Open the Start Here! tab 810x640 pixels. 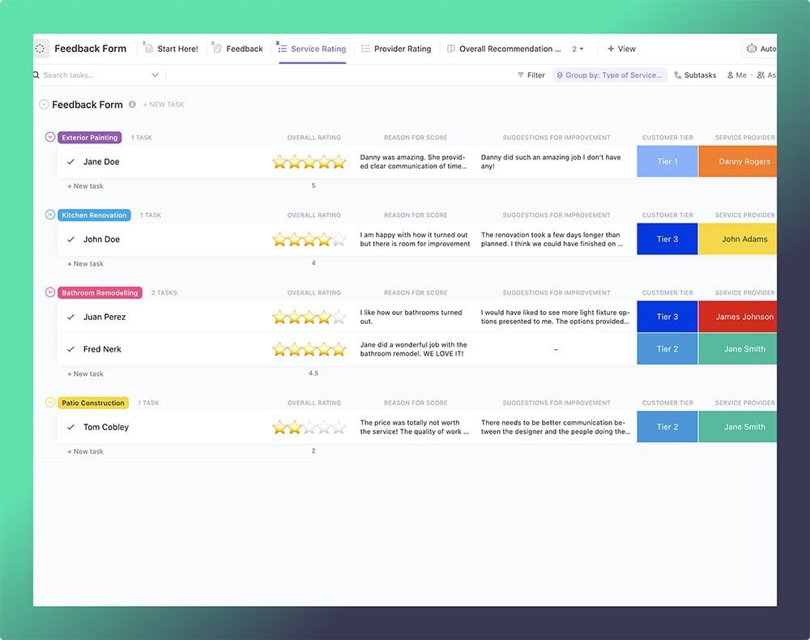(x=170, y=48)
